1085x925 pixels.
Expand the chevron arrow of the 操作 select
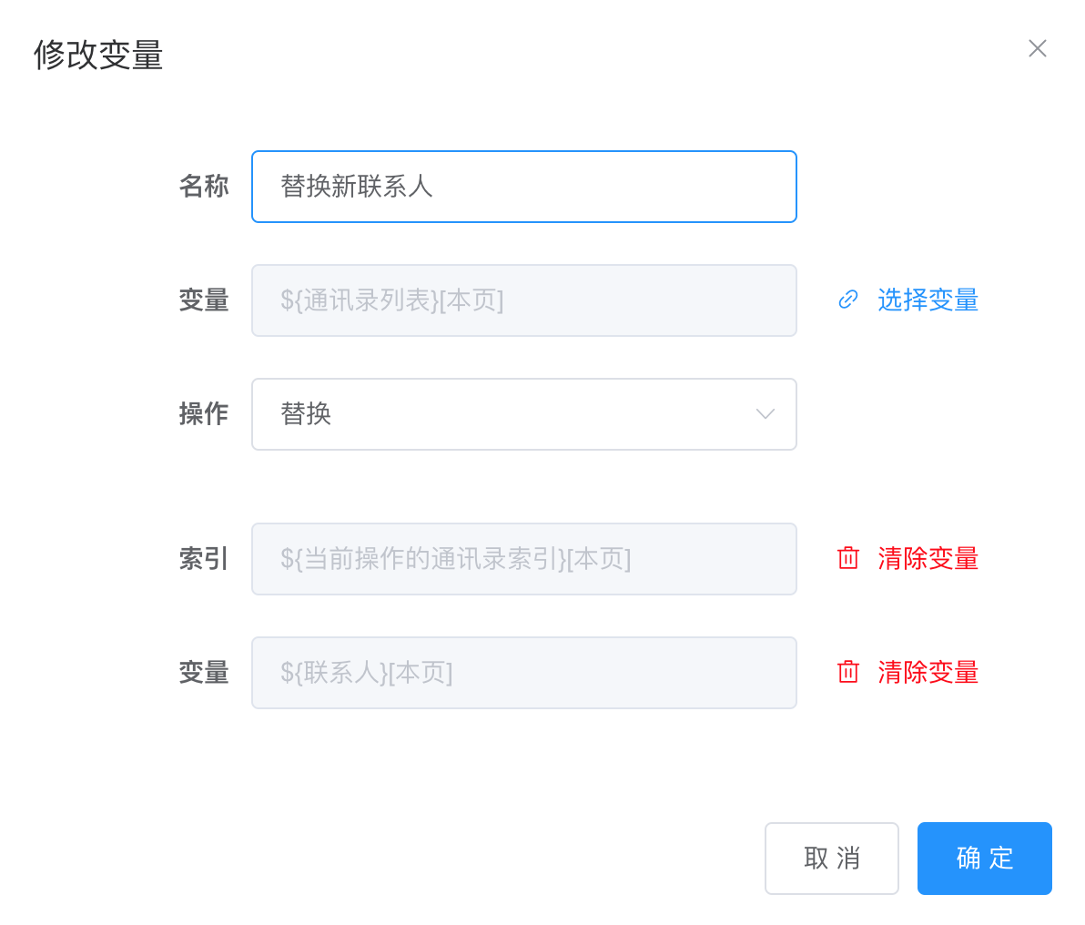(x=765, y=414)
